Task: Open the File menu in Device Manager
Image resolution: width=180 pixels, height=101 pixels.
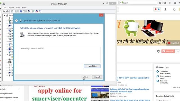Action: [x=5, y=8]
